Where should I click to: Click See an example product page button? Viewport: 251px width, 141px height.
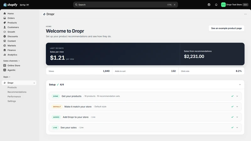pyautogui.click(x=226, y=28)
